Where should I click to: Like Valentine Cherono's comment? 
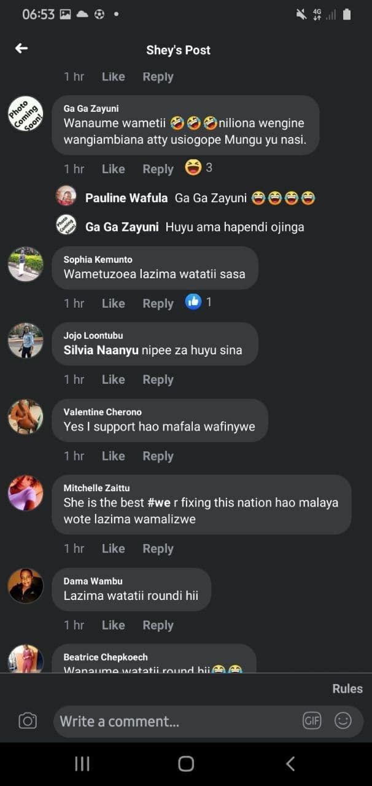(113, 456)
